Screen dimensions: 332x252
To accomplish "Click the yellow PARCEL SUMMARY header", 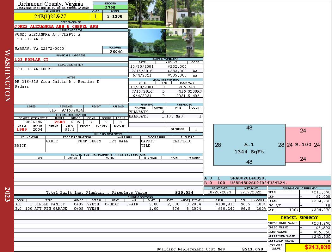I will coord(299,218).
